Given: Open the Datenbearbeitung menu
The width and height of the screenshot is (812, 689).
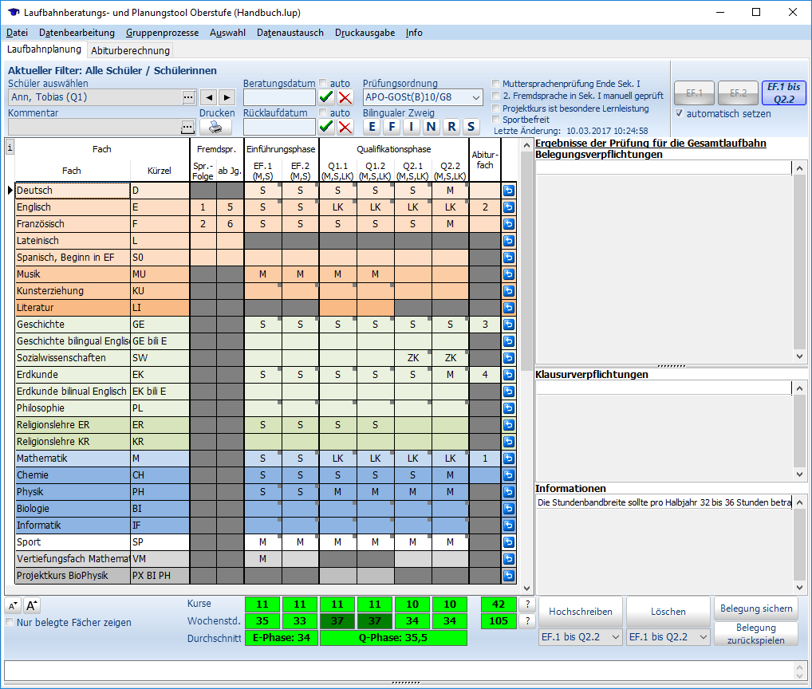Looking at the screenshot, I should point(77,33).
